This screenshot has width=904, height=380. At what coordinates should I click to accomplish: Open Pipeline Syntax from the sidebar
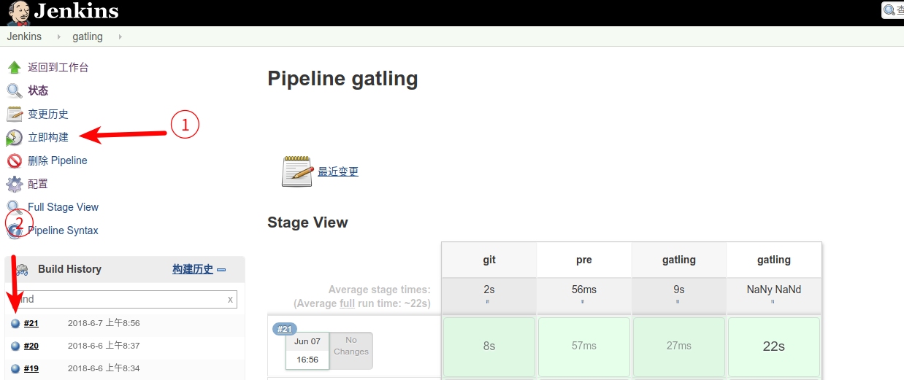tap(63, 230)
